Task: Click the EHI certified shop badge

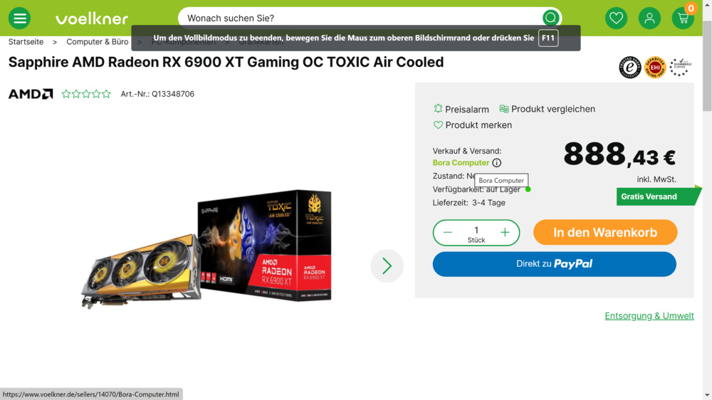Action: click(655, 67)
